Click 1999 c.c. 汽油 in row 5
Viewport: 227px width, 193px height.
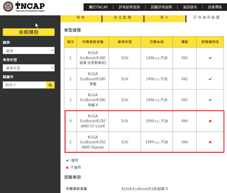click(x=157, y=142)
